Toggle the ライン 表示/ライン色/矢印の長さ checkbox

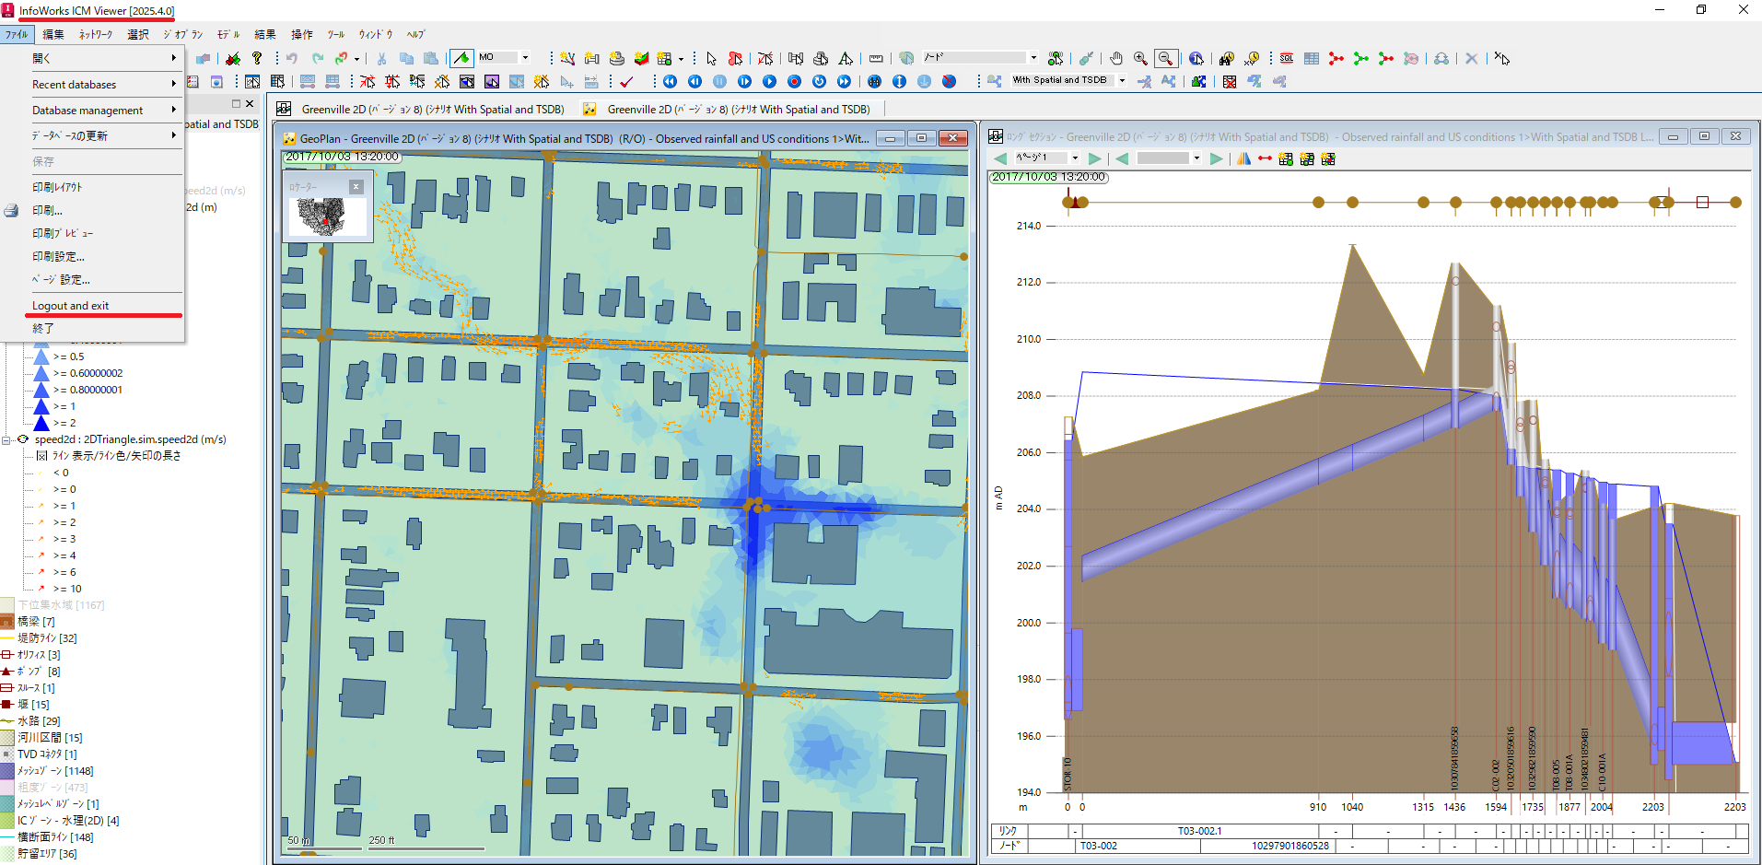coord(41,456)
